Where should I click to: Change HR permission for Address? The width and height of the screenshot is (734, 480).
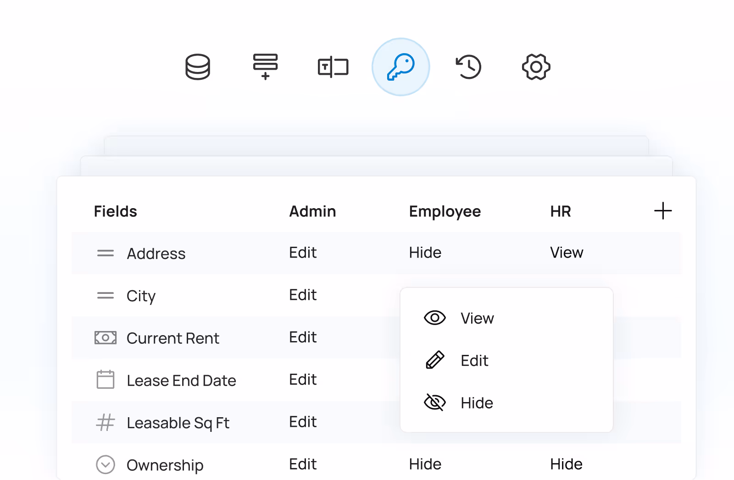pyautogui.click(x=567, y=253)
